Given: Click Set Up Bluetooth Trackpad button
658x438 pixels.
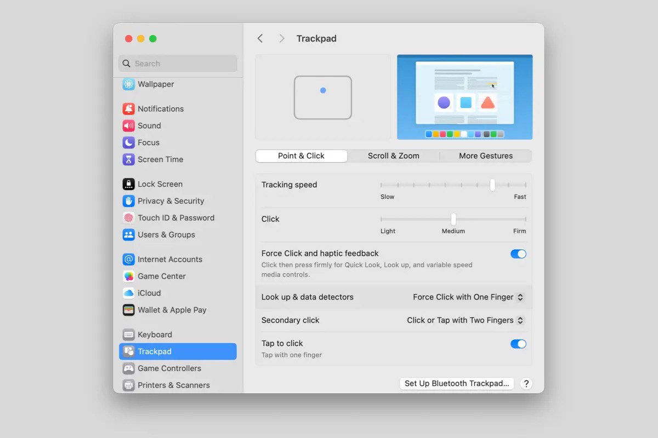Looking at the screenshot, I should tap(457, 384).
